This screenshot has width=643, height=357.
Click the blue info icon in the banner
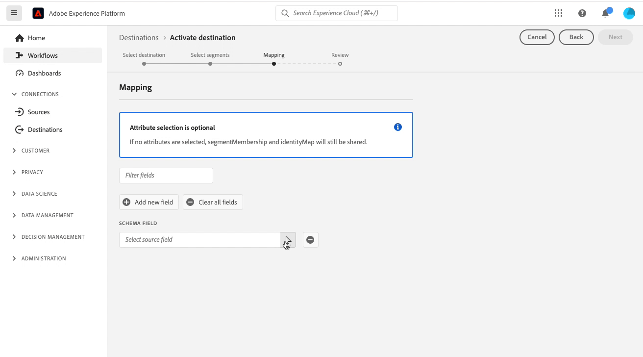point(398,127)
